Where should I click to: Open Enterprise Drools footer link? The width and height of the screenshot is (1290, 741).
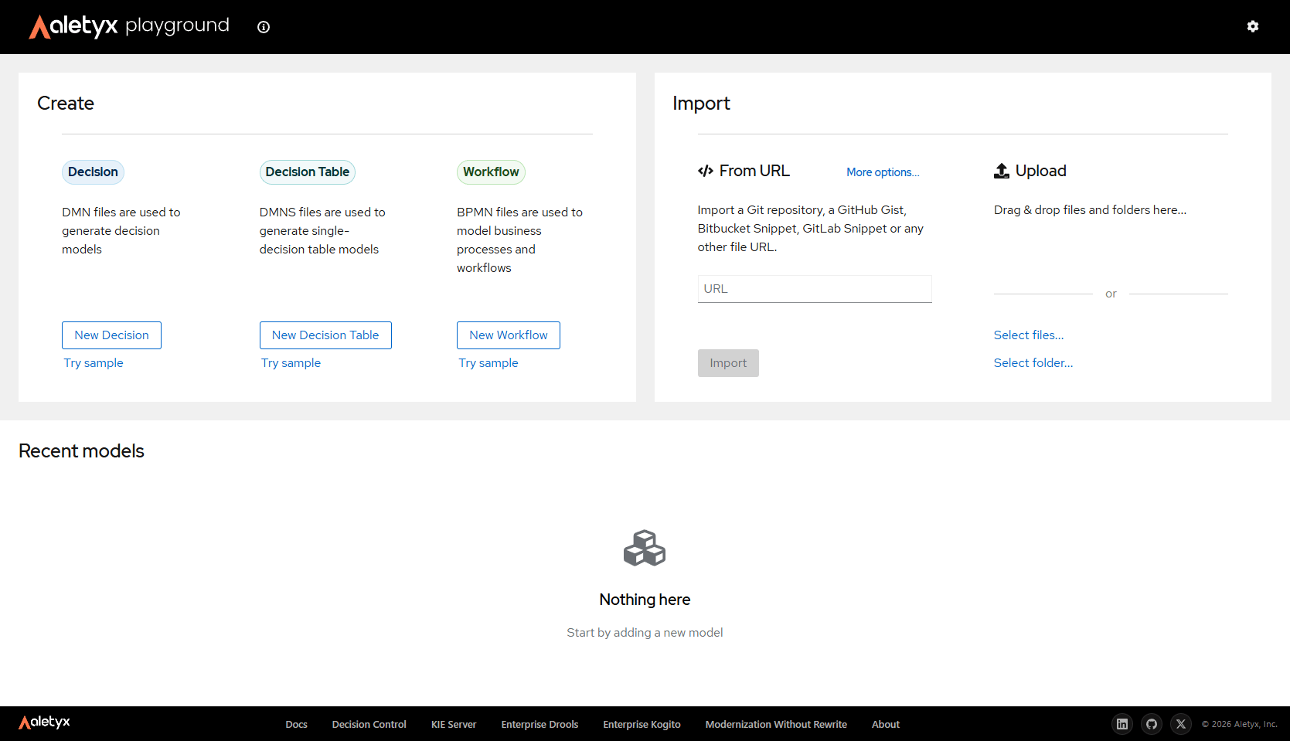539,724
